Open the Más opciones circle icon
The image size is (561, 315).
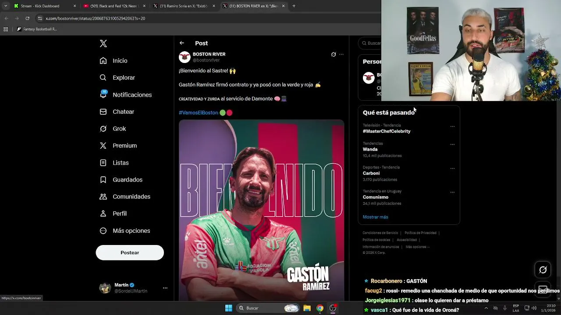103,231
